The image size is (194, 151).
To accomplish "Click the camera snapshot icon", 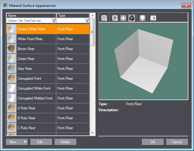I will pyautogui.click(x=153, y=18).
